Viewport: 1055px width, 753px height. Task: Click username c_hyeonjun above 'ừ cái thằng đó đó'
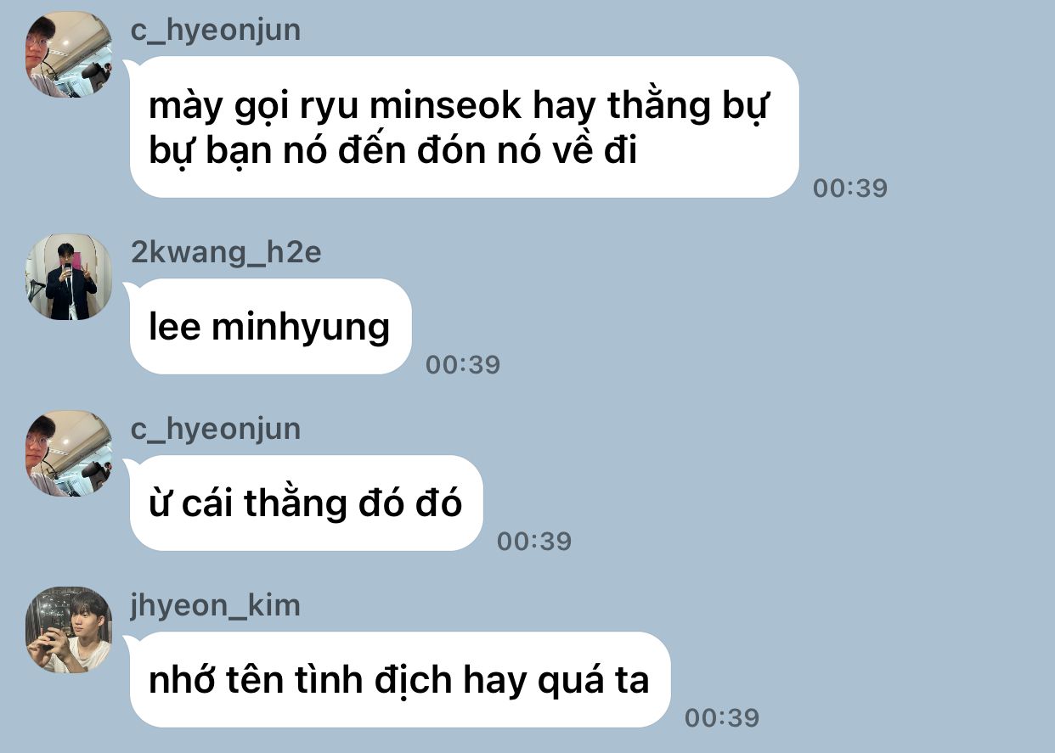coord(216,430)
